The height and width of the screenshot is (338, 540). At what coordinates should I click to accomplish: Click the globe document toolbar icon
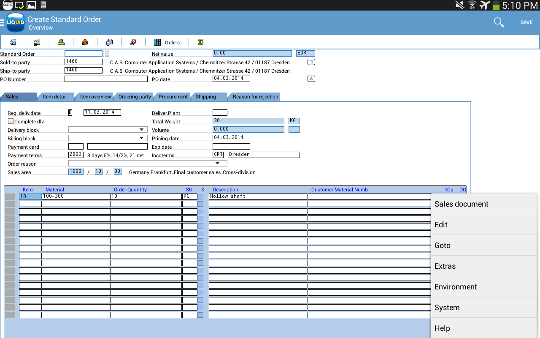click(x=109, y=42)
